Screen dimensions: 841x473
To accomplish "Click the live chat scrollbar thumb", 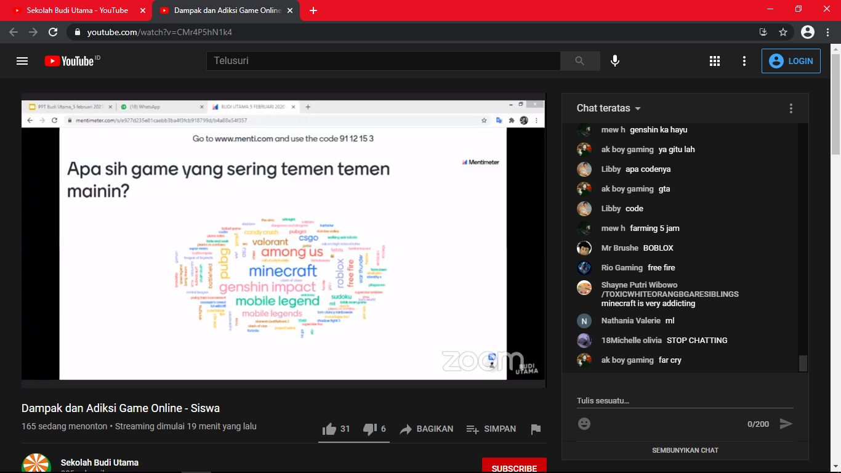I will tap(803, 363).
